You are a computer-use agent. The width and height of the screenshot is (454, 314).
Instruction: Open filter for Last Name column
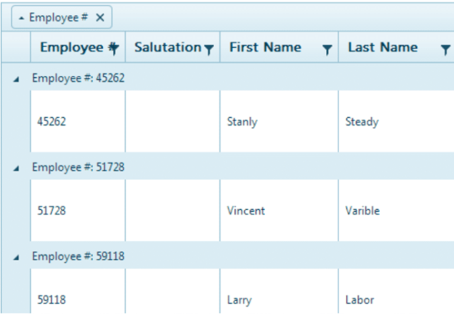(x=446, y=50)
